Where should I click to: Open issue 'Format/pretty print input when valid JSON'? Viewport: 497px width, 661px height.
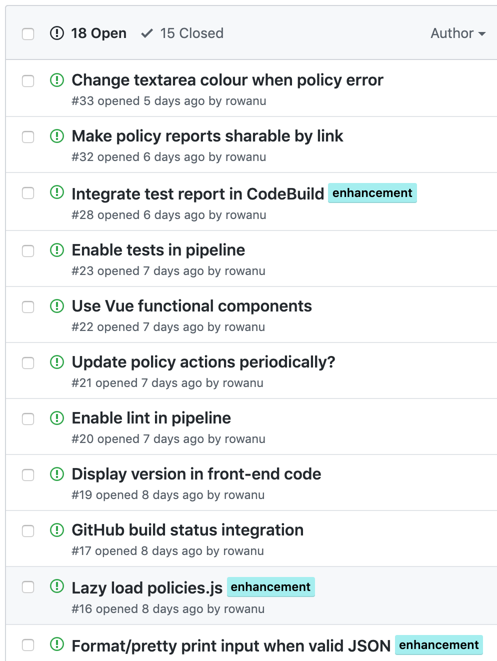click(231, 646)
